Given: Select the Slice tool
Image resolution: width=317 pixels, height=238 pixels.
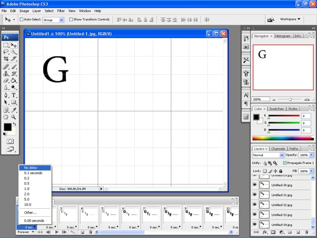Looking at the screenshot, I should pyautogui.click(x=14, y=59).
